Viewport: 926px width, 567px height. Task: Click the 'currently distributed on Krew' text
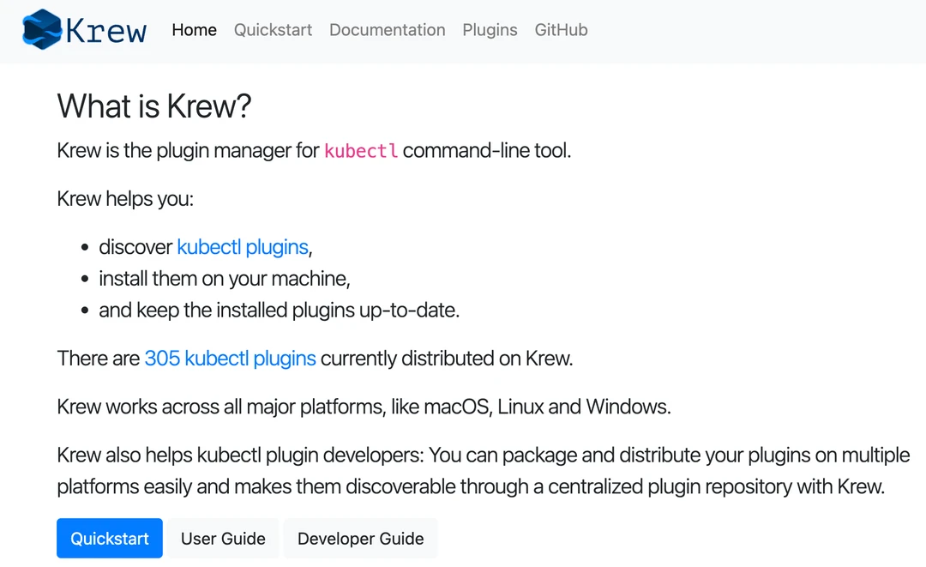[x=446, y=358]
